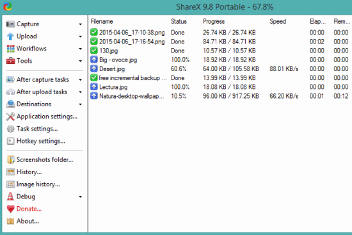Open the Destinations menu
The image size is (352, 235).
pyautogui.click(x=34, y=104)
